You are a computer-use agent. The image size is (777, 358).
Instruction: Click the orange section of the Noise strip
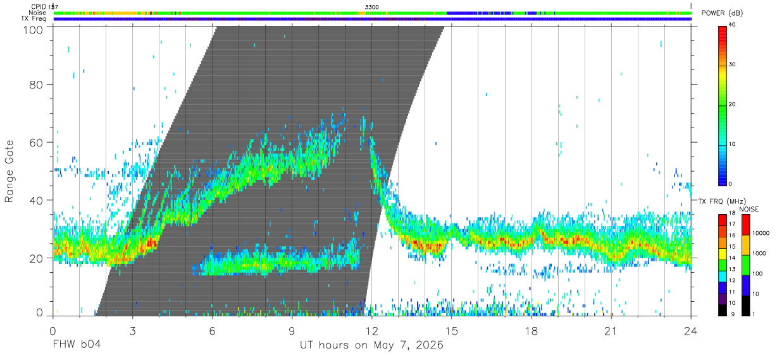pyautogui.click(x=120, y=13)
